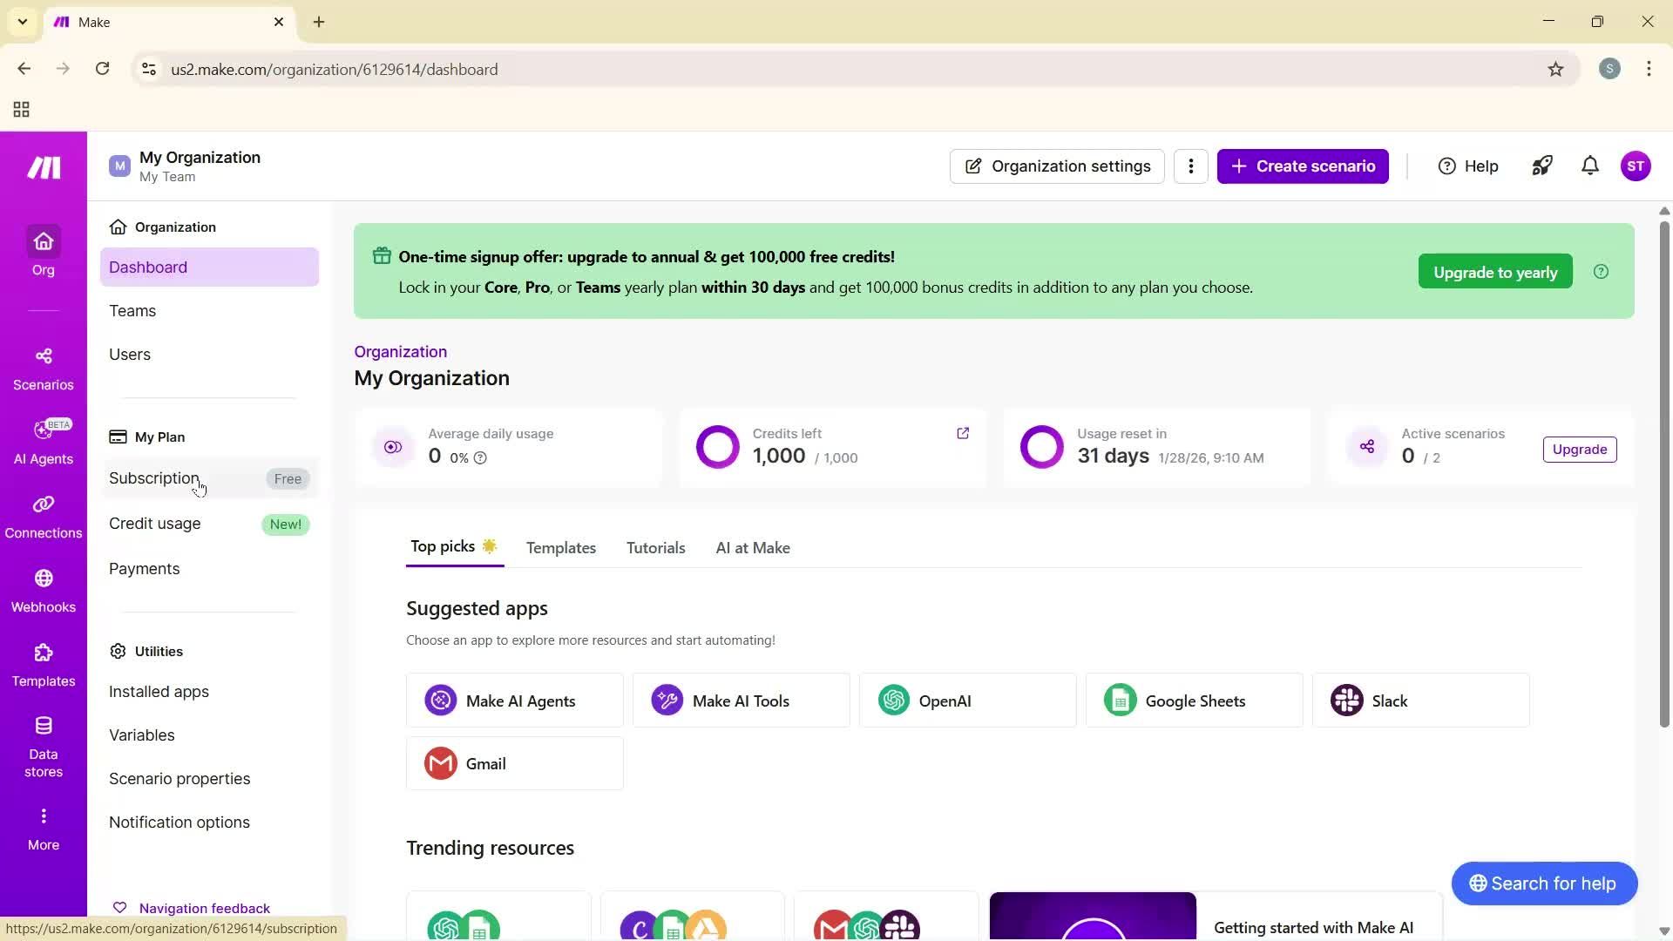Switch to the AI at Make tab

tap(752, 547)
